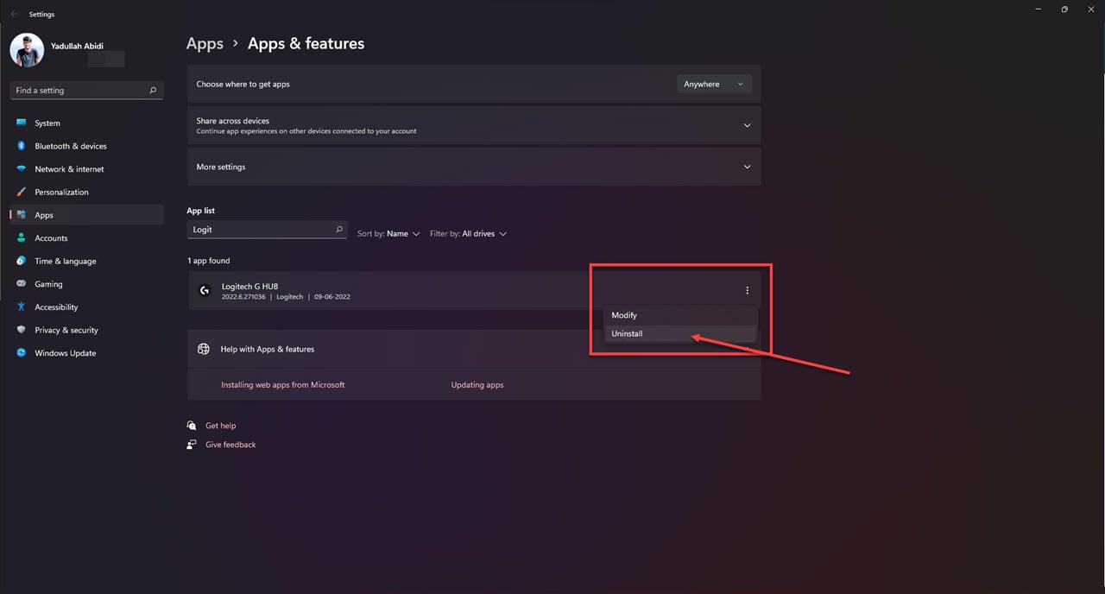Choose Uninstall from the context menu
This screenshot has height=594, width=1105.
tap(680, 333)
